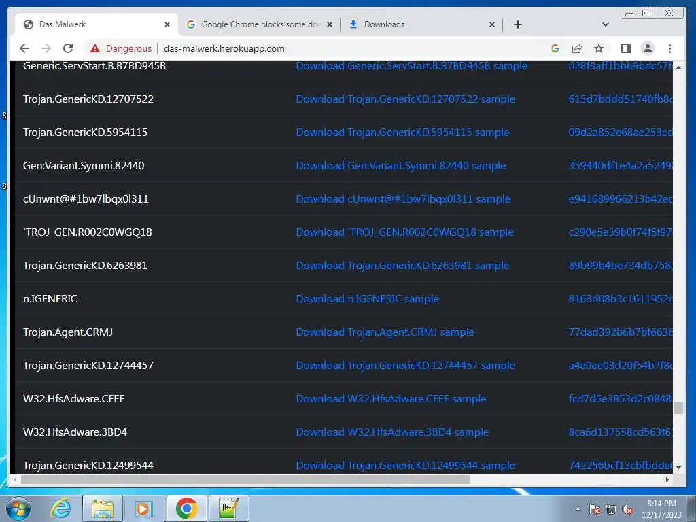Open the side panel icon
Screen dimensions: 696x522
tap(626, 48)
